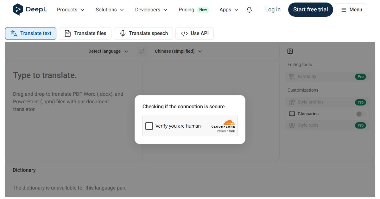The height and width of the screenshot is (199, 380).
Task: Click the Formality icon
Action: pyautogui.click(x=292, y=76)
